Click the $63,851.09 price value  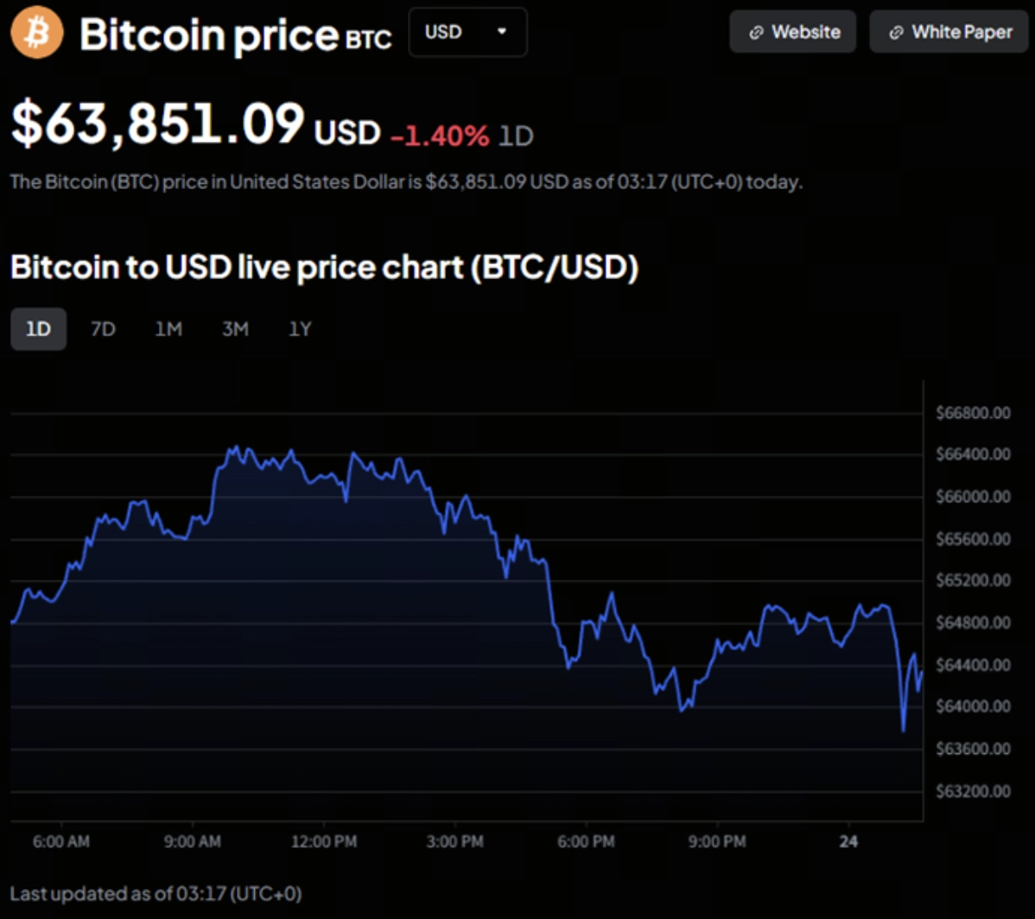(158, 123)
